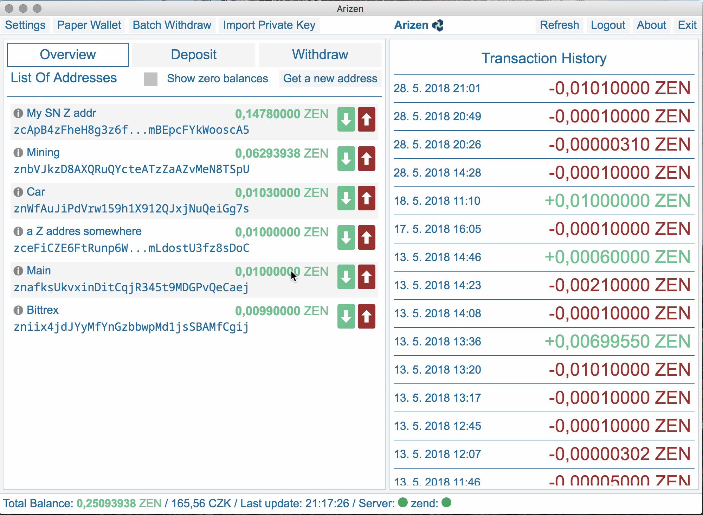The height and width of the screenshot is (515, 703).
Task: Open the Withdraw tab
Action: point(320,55)
